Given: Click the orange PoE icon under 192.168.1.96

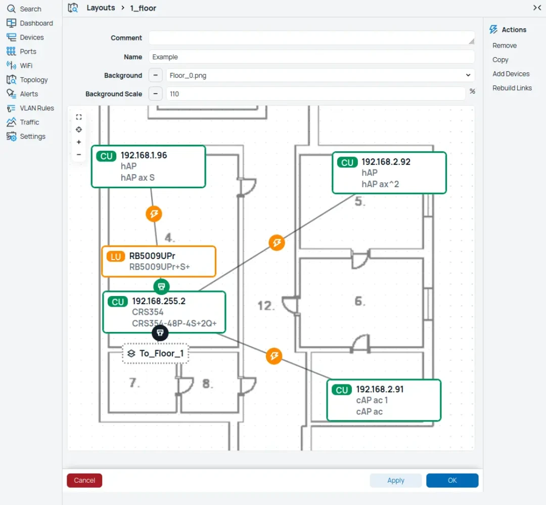Looking at the screenshot, I should coord(154,214).
